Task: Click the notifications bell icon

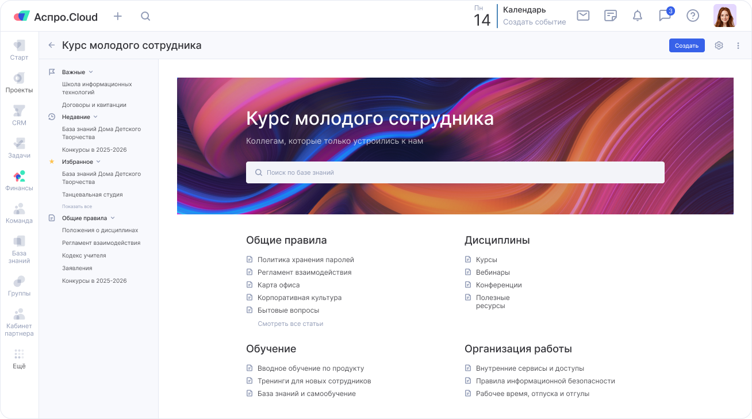Action: (637, 16)
